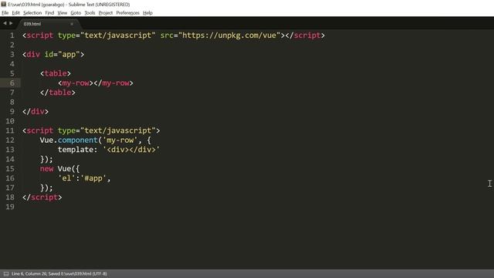
Task: Click line number 12 in gutter
Action: pyautogui.click(x=10, y=140)
